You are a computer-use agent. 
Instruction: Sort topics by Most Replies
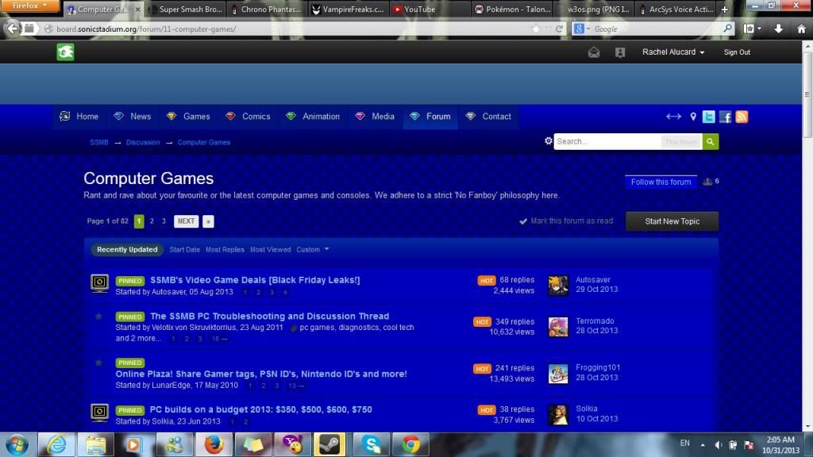tap(225, 249)
